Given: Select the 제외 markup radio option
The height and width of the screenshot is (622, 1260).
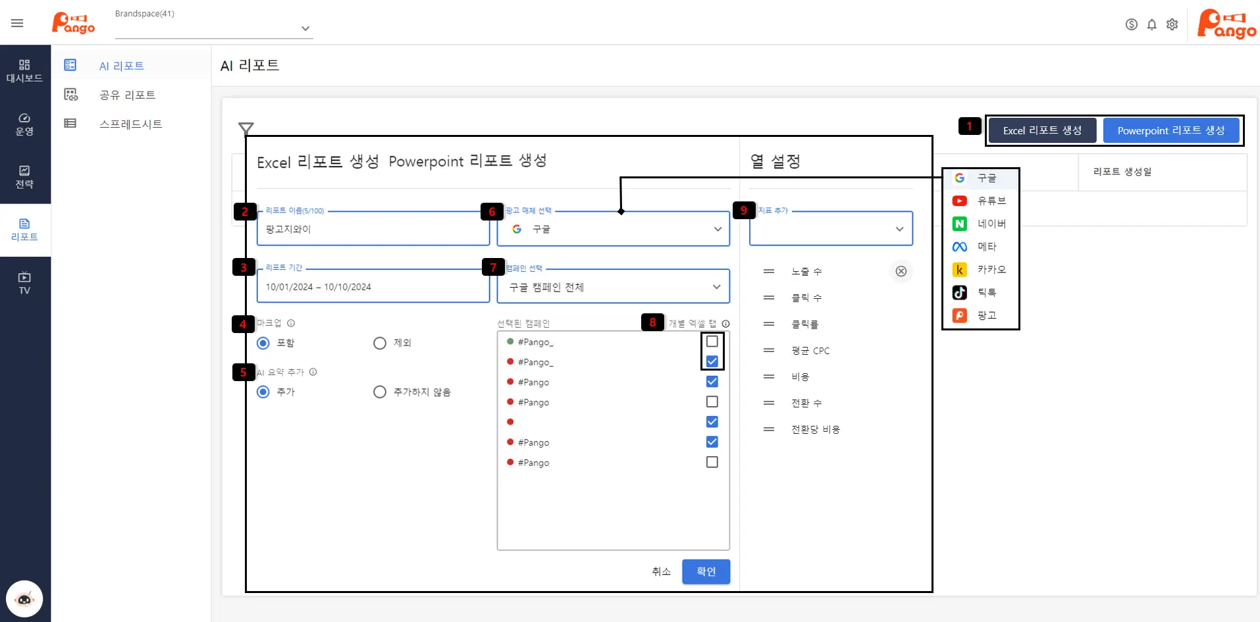Looking at the screenshot, I should (380, 343).
